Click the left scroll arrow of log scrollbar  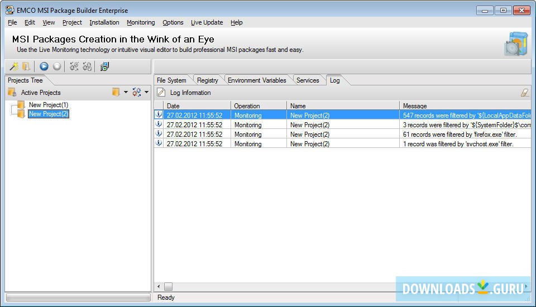point(158,286)
